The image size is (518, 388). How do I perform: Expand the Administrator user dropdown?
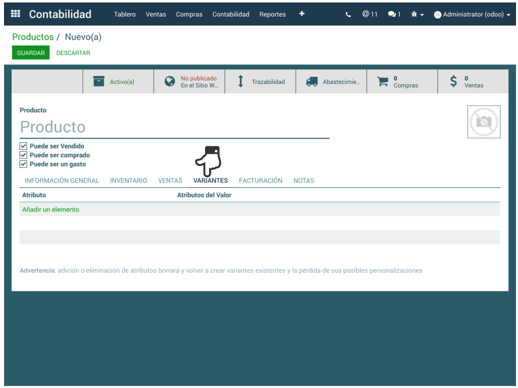point(472,15)
